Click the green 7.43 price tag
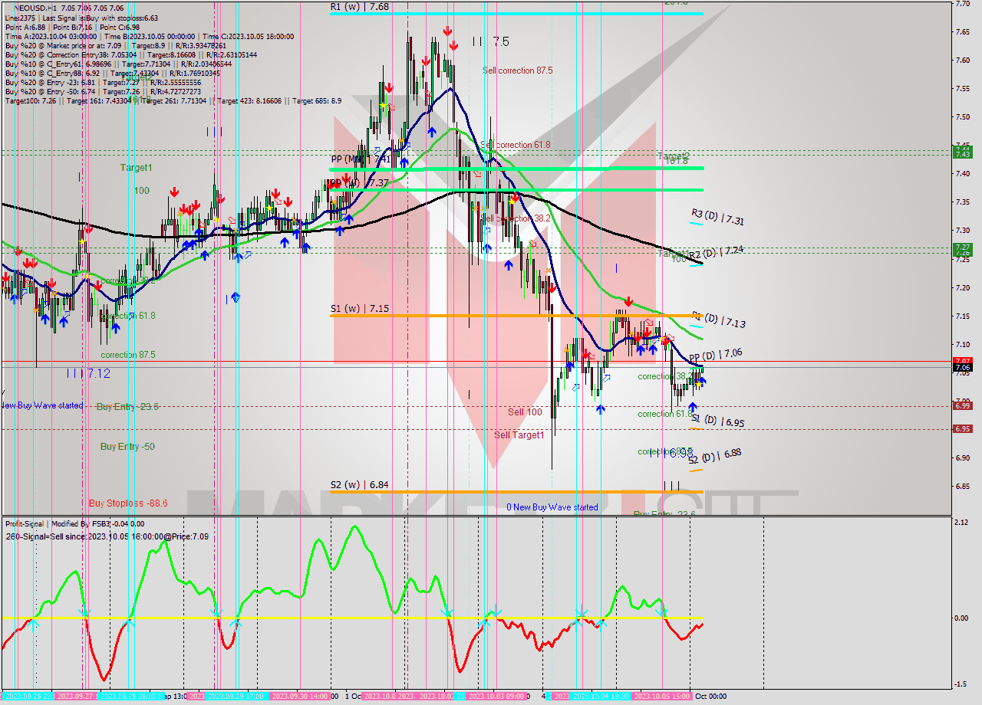 tap(962, 154)
